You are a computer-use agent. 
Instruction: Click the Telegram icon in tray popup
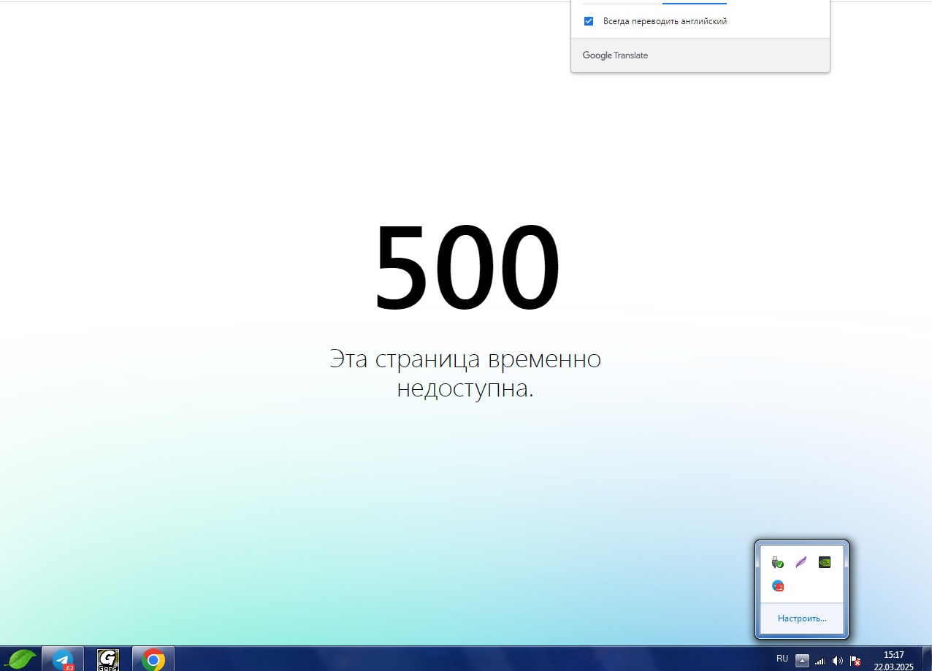point(778,586)
